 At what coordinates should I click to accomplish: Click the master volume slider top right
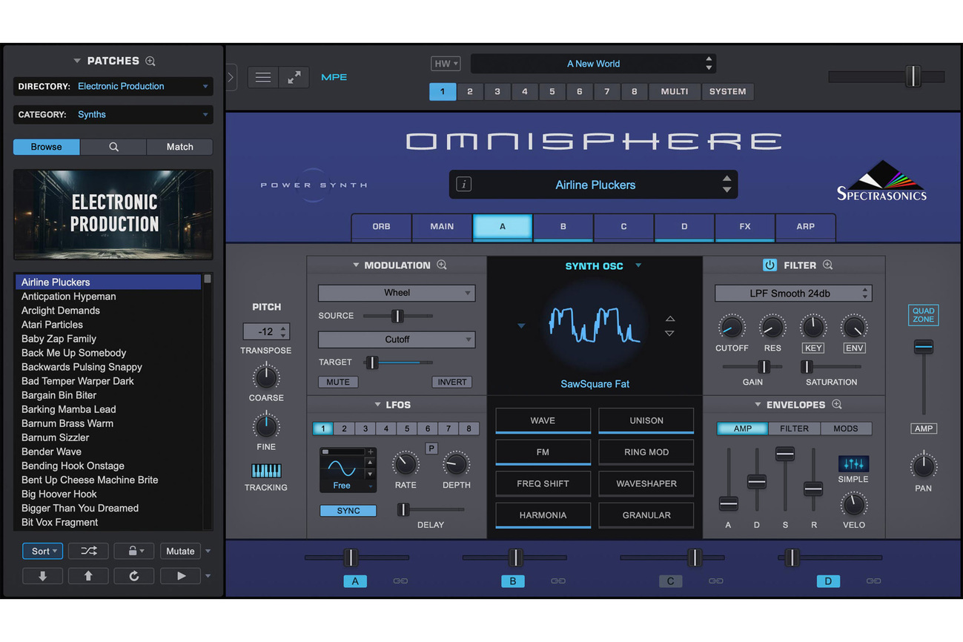pos(913,76)
